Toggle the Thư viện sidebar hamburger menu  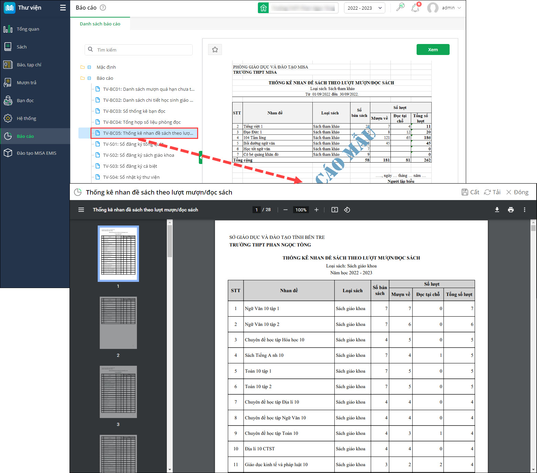(x=63, y=8)
